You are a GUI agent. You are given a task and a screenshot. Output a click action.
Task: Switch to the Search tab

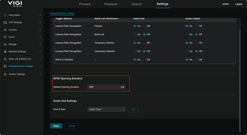click(137, 4)
